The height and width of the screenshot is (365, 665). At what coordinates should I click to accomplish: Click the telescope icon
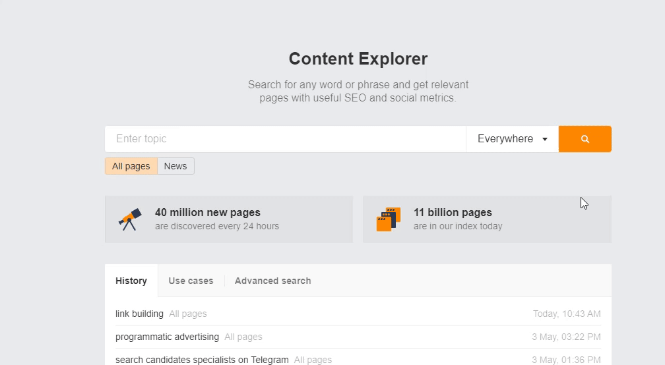pos(130,219)
